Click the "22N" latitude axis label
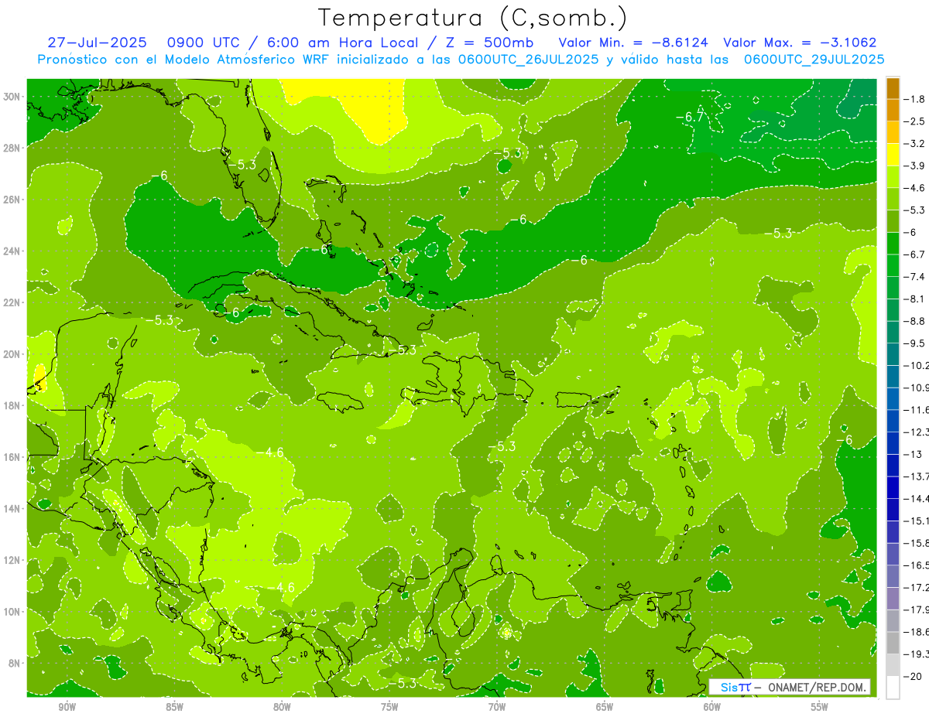 [x=11, y=302]
